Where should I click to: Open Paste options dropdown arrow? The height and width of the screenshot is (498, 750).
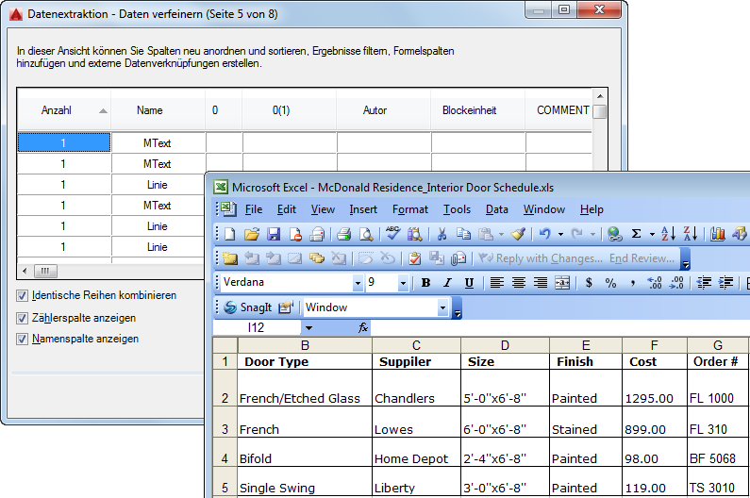501,234
